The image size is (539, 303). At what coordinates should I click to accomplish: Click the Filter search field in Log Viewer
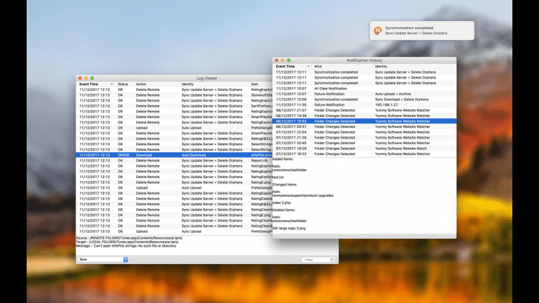[x=318, y=260]
